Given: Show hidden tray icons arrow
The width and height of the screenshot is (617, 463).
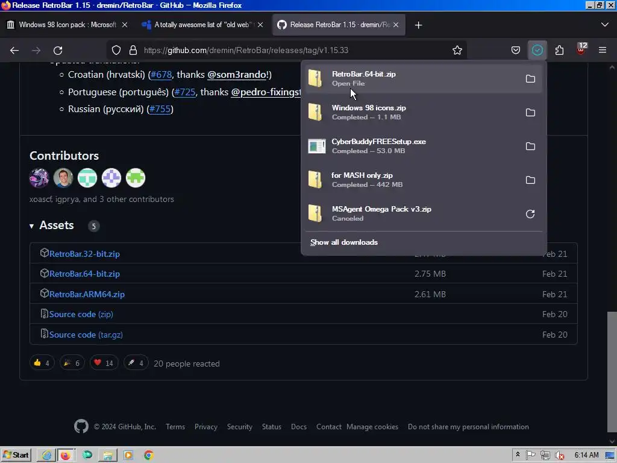Looking at the screenshot, I should point(518,455).
